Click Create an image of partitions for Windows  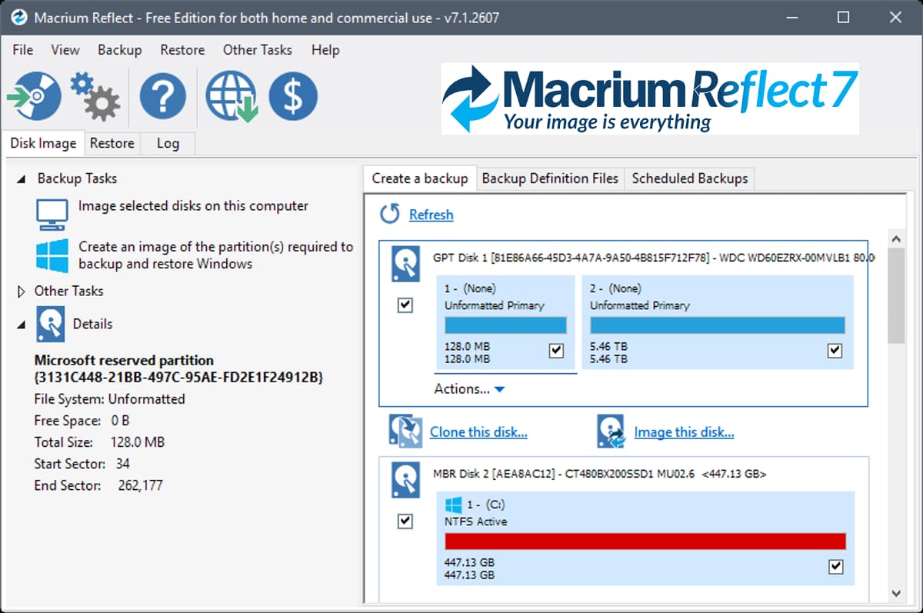216,255
